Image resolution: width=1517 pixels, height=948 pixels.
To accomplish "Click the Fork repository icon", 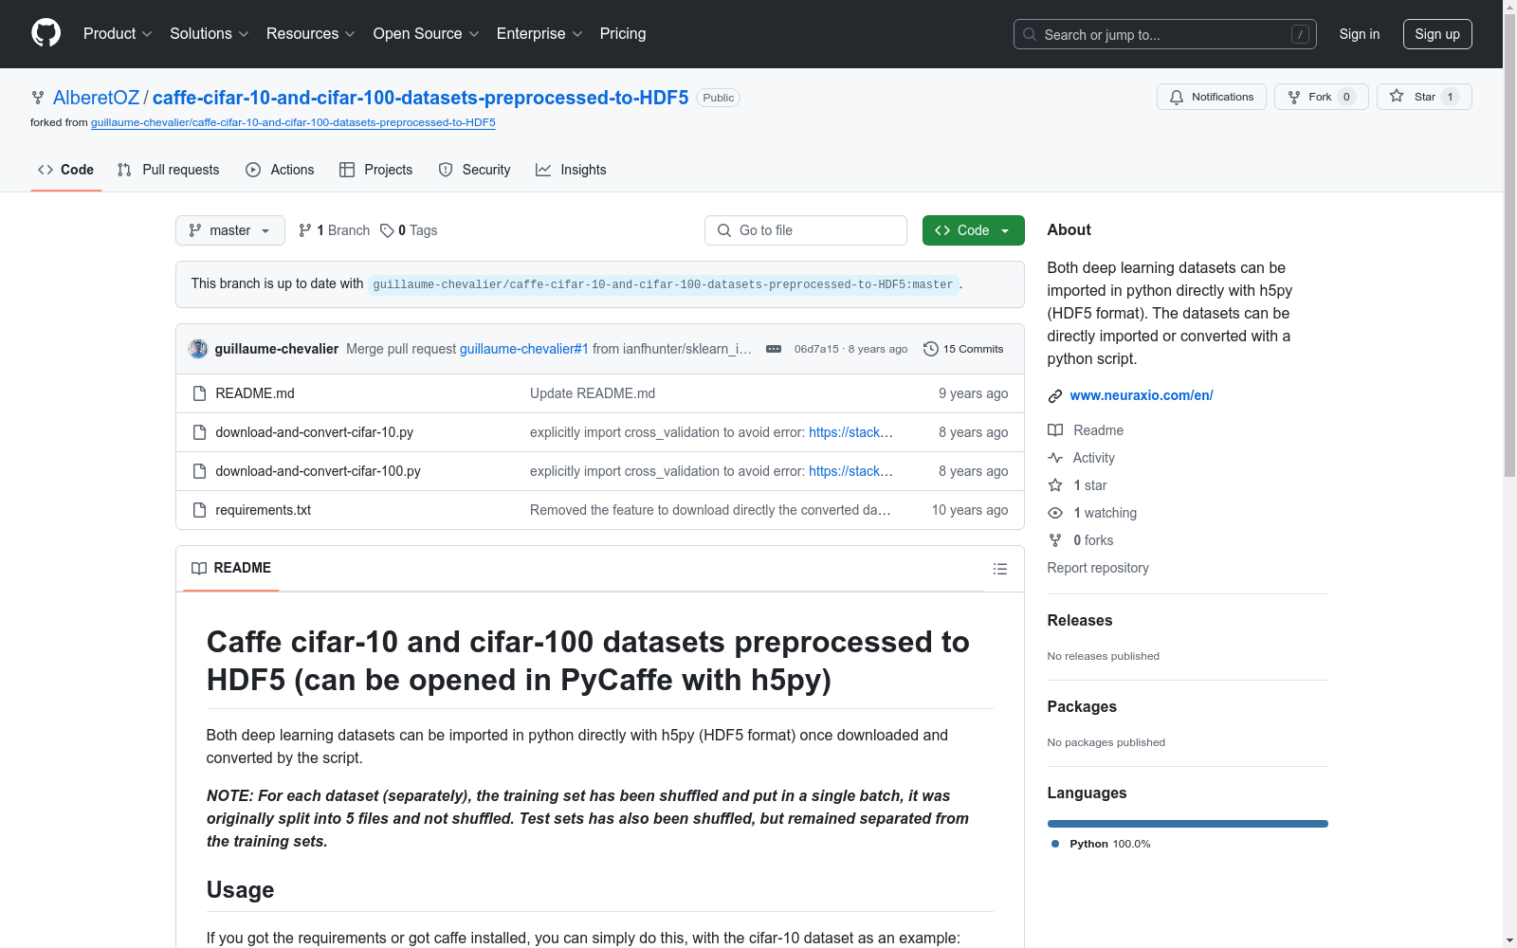I will point(1294,97).
